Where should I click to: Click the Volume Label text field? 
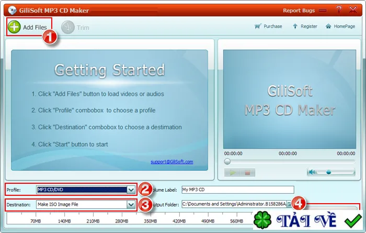tap(238, 190)
